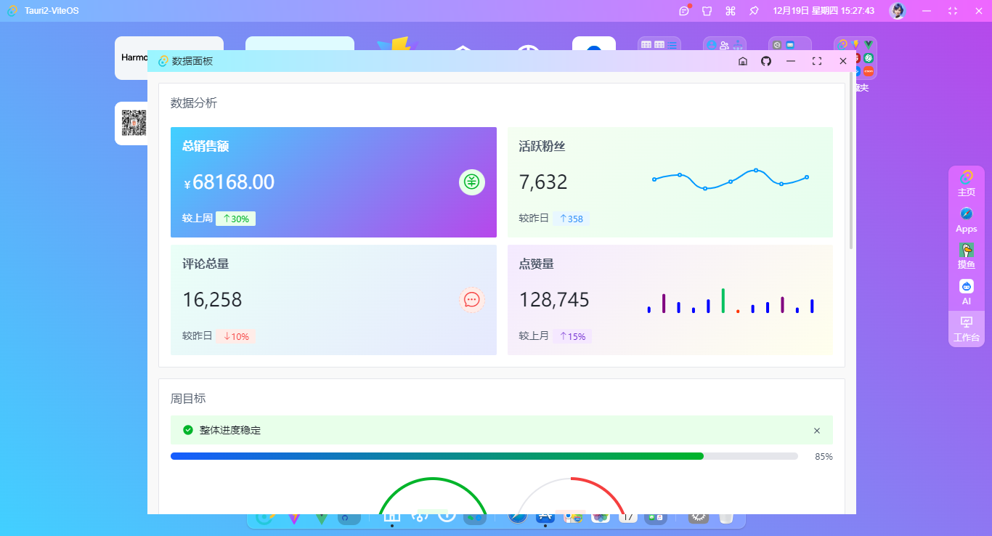Open the GitHub link in 数据面板 title bar
Image resolution: width=992 pixels, height=536 pixels.
click(765, 61)
